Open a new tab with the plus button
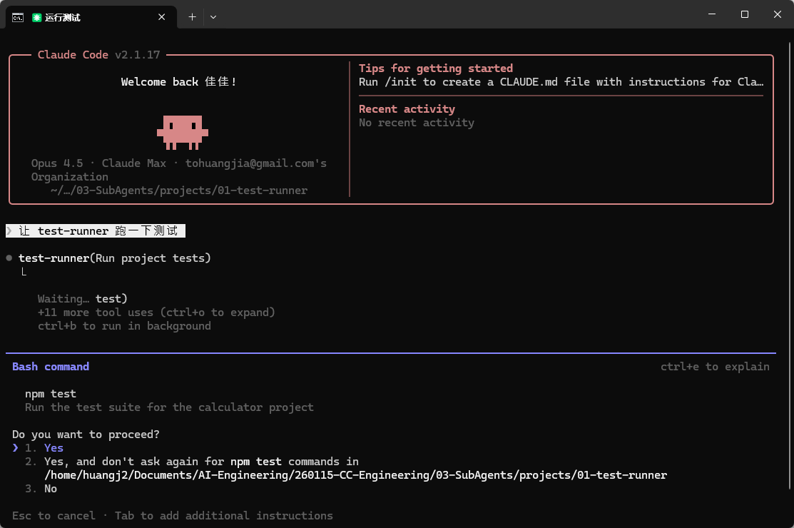Viewport: 794px width, 528px height. coord(192,17)
